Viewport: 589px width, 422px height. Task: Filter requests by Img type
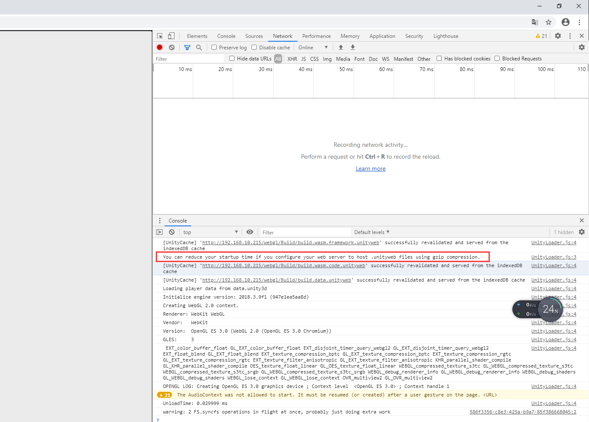click(327, 59)
